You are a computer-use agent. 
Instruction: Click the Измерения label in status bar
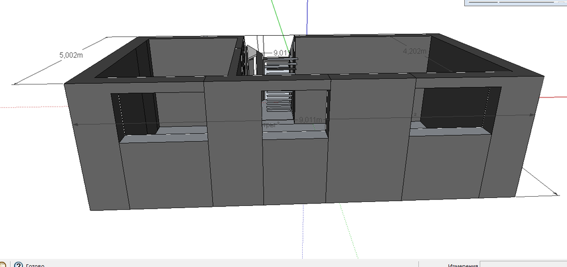click(x=463, y=265)
